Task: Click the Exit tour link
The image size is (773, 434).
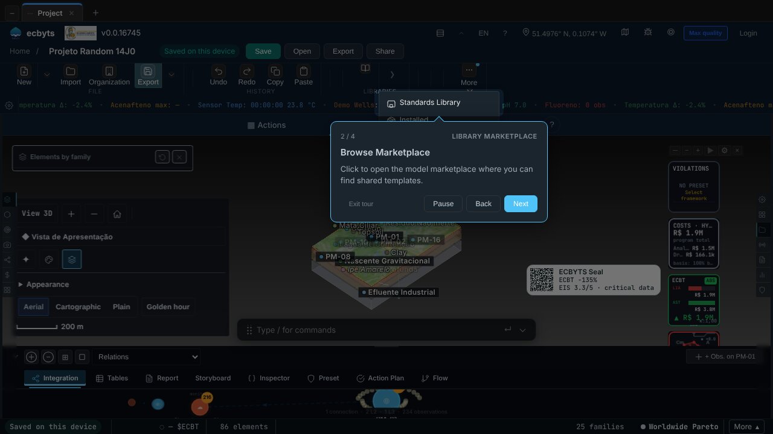Action: coord(361,204)
